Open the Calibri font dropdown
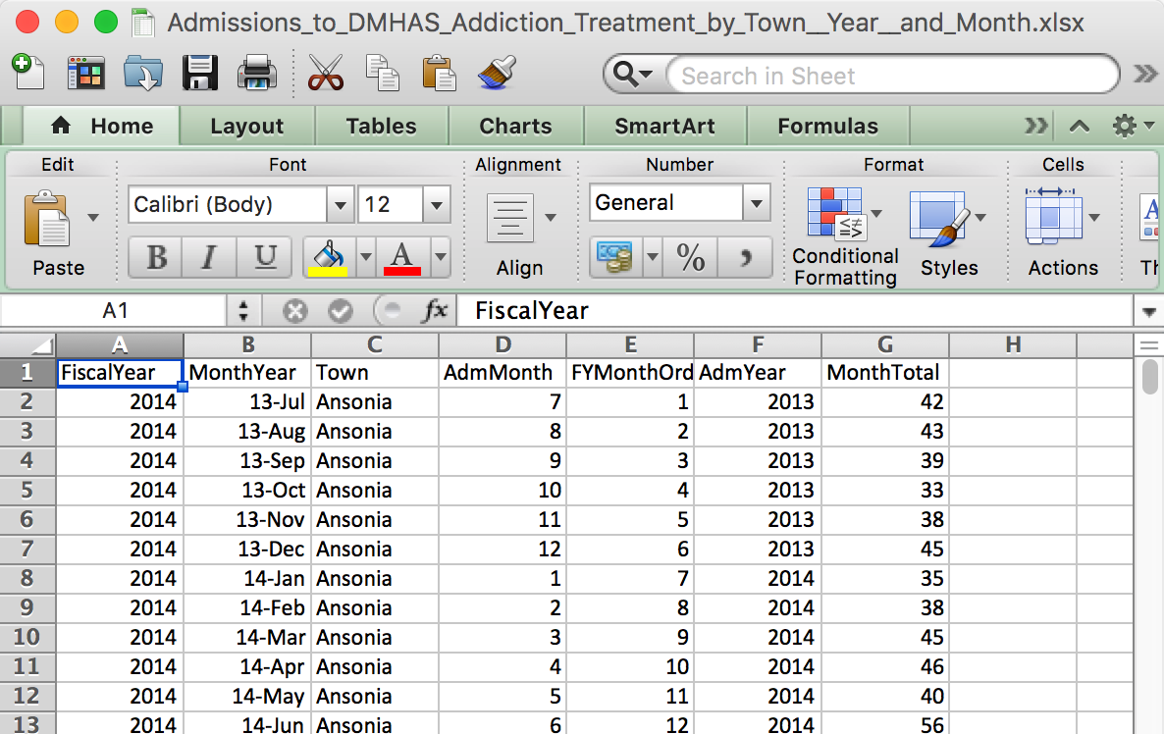This screenshot has width=1164, height=734. (339, 203)
